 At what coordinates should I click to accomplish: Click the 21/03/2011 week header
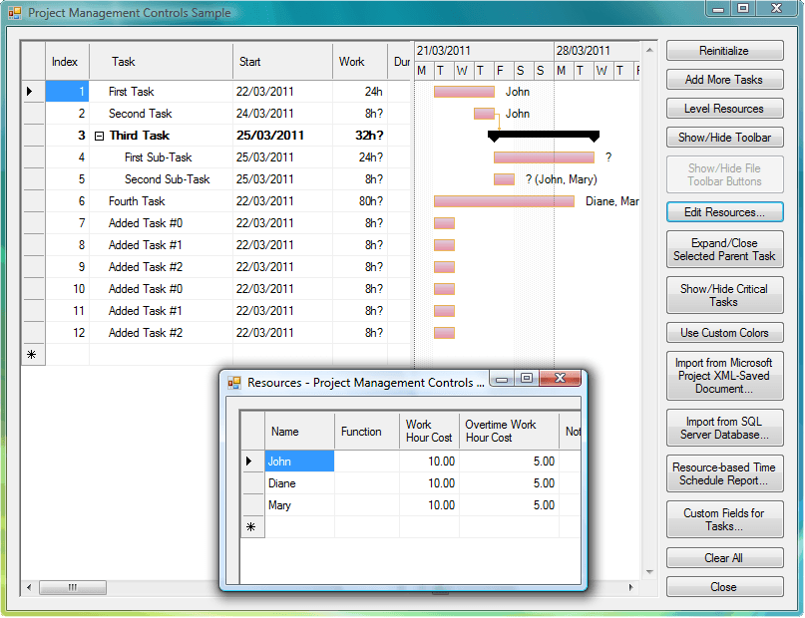(x=484, y=51)
